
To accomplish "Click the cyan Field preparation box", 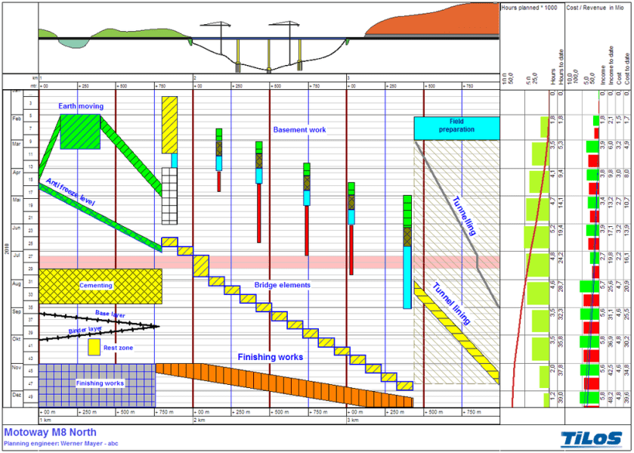I will pyautogui.click(x=456, y=129).
